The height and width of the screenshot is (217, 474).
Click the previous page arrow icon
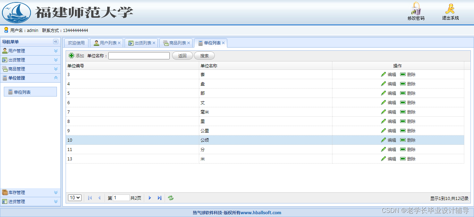(x=99, y=198)
